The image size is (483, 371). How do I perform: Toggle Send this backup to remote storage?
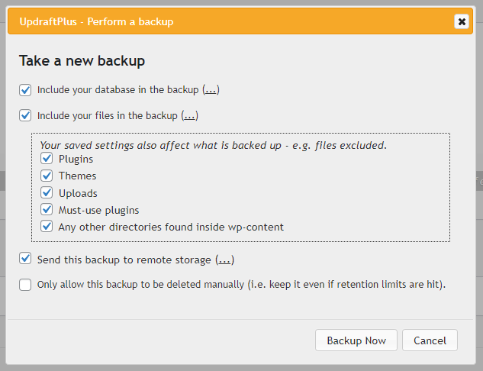click(x=26, y=260)
